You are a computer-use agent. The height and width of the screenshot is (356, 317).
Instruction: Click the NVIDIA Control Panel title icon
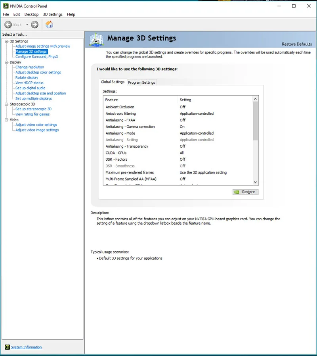(6, 6)
